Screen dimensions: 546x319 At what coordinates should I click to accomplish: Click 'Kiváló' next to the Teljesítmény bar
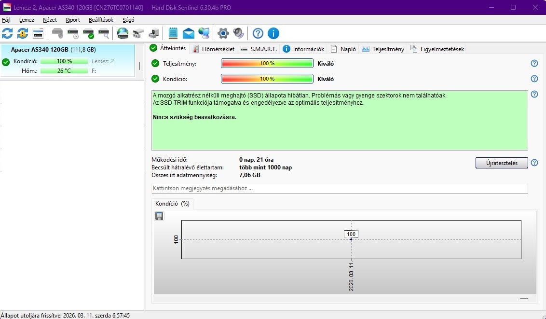(x=326, y=64)
